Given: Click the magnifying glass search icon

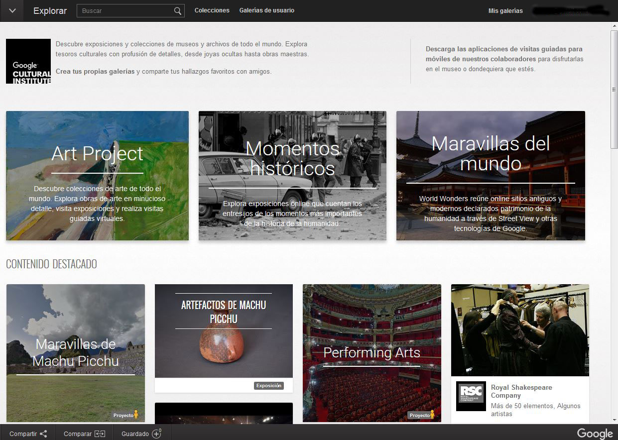Looking at the screenshot, I should click(x=178, y=11).
